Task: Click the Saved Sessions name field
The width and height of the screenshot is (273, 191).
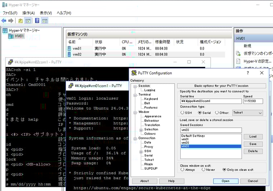Action: [x=211, y=130]
